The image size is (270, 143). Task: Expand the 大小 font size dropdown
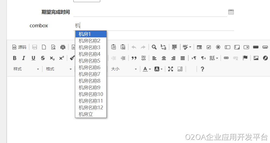coord(124,69)
